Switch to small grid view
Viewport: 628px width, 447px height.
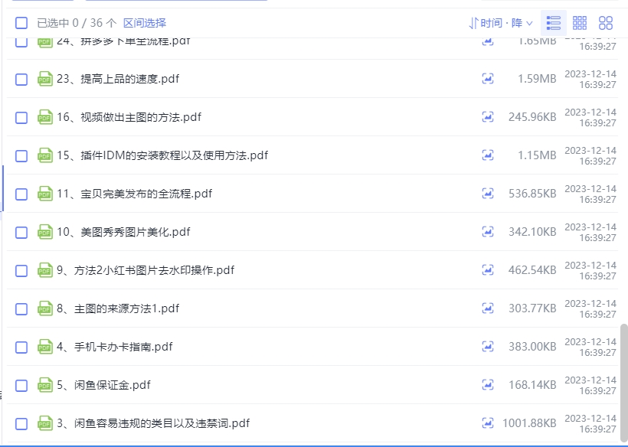[580, 23]
